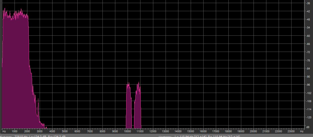Click the 15000 Hz frequency axis label

[190, 132]
